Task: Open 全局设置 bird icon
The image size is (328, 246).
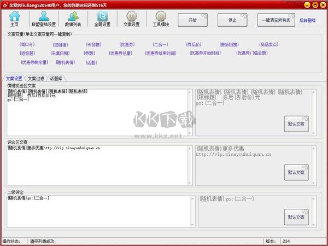Action: click(x=102, y=19)
